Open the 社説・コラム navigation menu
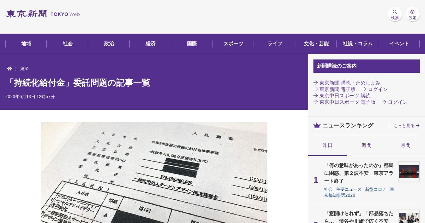Viewport: 425px width, 223px height. click(x=358, y=44)
